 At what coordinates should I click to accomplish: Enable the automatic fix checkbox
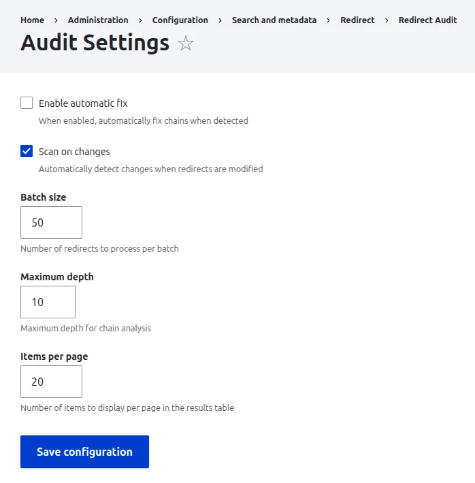point(27,103)
